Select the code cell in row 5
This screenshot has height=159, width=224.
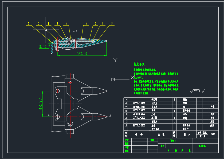[139, 114]
